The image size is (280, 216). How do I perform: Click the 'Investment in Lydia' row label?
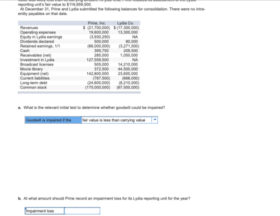(x=37, y=60)
